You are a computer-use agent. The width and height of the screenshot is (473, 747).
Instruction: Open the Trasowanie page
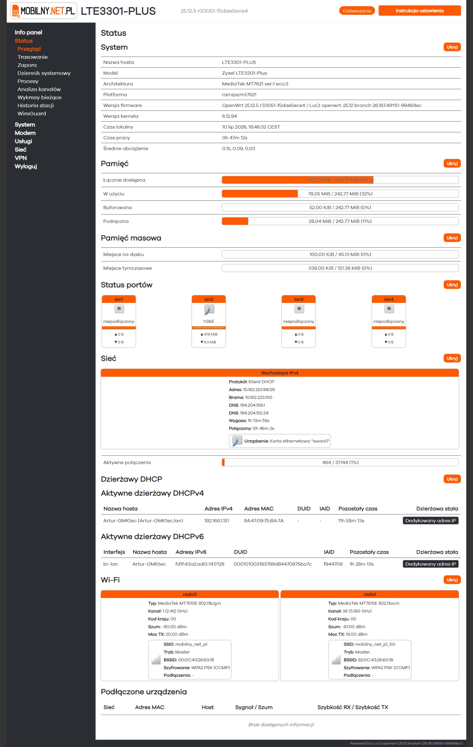(33, 57)
